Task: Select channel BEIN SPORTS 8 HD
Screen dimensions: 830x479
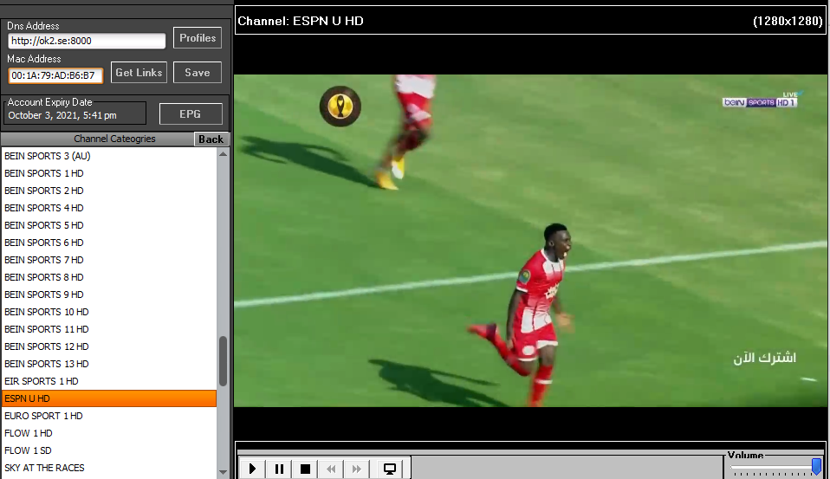Action: pos(109,277)
